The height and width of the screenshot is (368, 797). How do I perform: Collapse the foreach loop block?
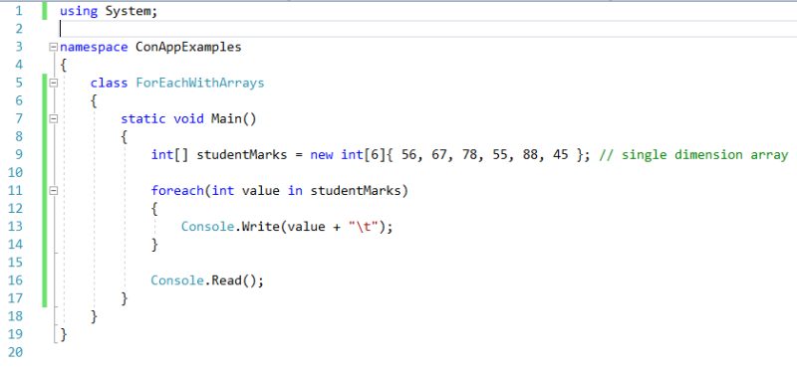point(54,191)
